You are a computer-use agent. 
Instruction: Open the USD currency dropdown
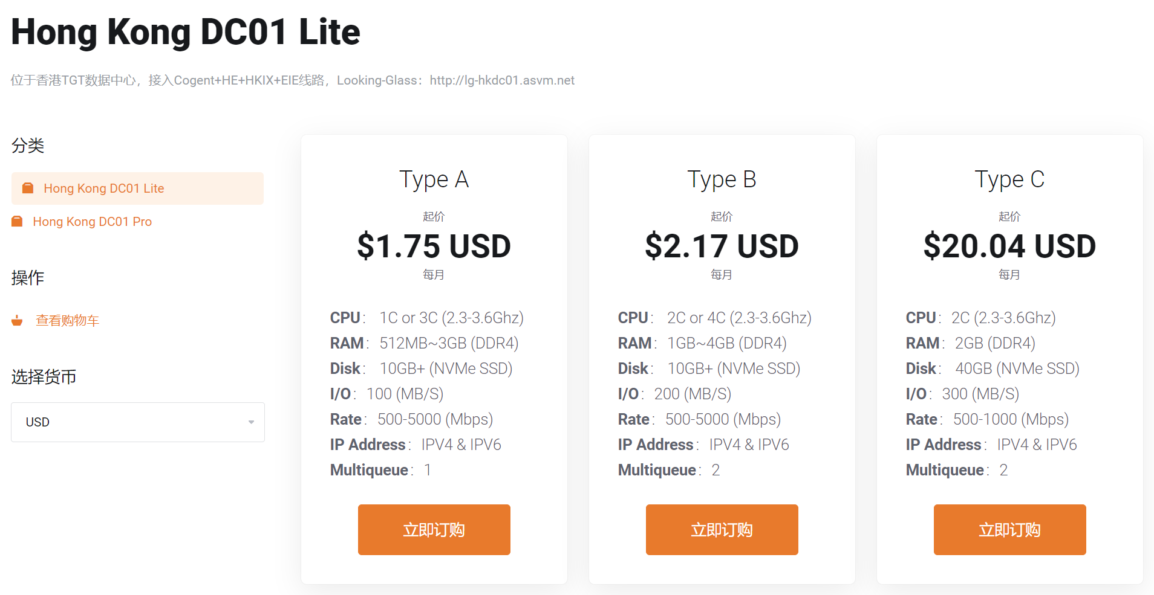pos(137,422)
